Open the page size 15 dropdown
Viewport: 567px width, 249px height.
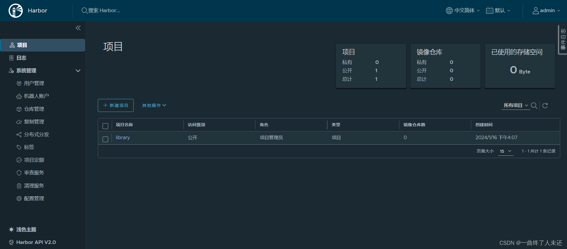506,151
